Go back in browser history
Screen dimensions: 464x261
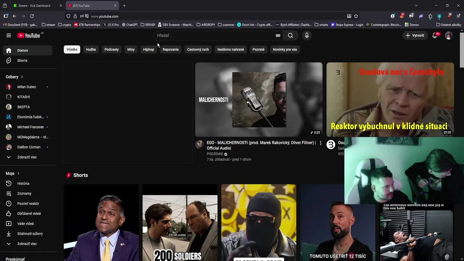[14, 16]
